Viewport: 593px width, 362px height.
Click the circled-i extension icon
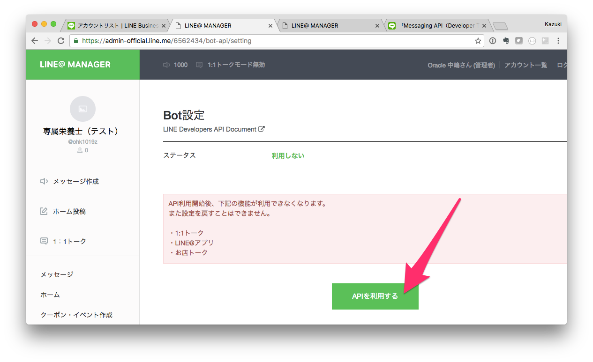point(493,41)
